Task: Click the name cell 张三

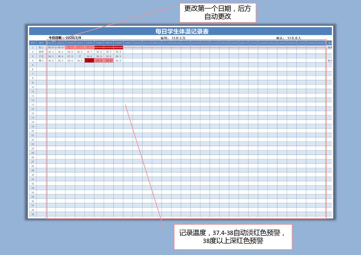Action: pyautogui.click(x=41, y=47)
